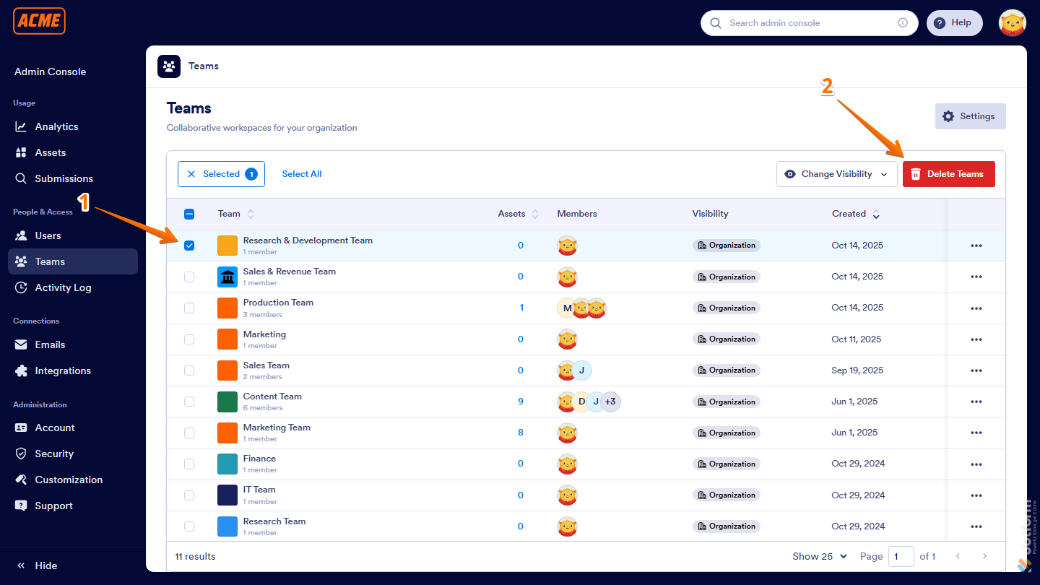Viewport: 1040px width, 585px height.
Task: Check the IT Team checkbox
Action: (189, 495)
